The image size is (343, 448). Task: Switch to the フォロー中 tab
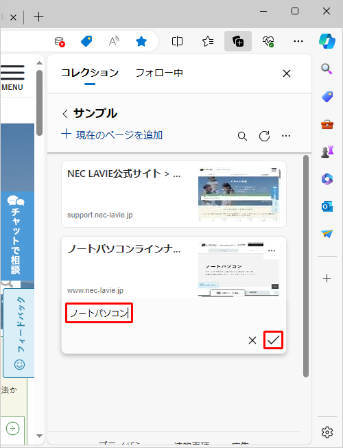(159, 73)
